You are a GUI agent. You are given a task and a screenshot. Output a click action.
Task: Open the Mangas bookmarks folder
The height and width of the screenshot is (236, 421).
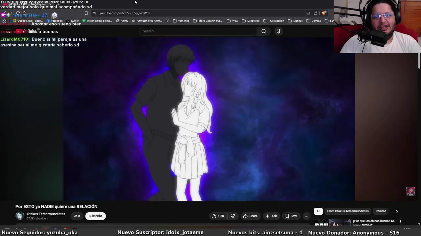pyautogui.click(x=295, y=21)
